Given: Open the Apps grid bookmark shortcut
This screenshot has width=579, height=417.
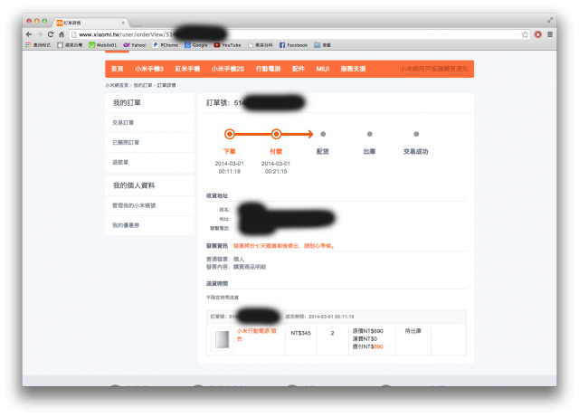Looking at the screenshot, I should pos(38,45).
